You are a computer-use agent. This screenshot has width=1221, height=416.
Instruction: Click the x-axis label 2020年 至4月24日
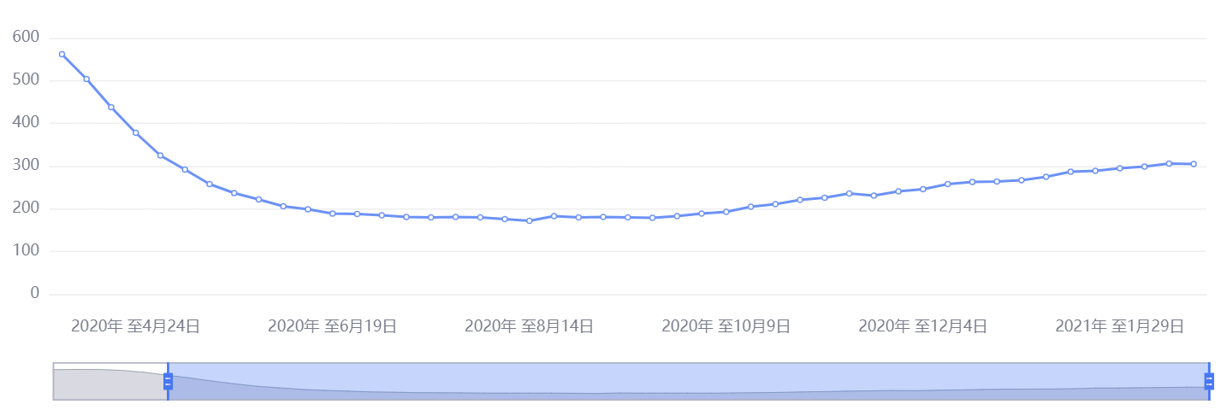tap(135, 325)
